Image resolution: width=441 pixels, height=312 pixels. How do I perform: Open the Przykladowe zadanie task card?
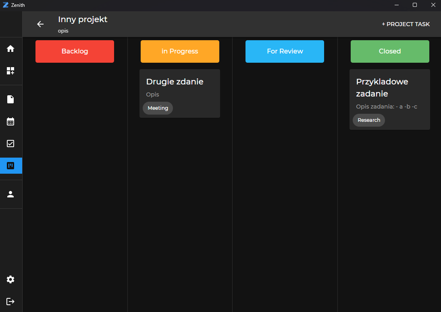(x=390, y=100)
